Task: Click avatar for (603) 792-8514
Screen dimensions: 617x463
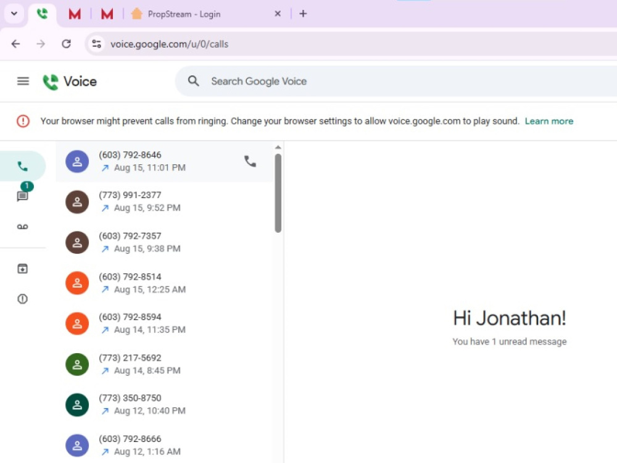Action: (x=77, y=283)
